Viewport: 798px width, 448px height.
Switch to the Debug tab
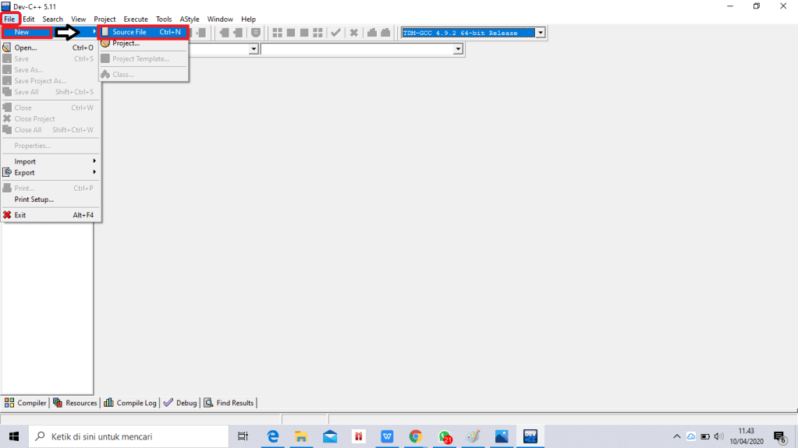(x=181, y=403)
